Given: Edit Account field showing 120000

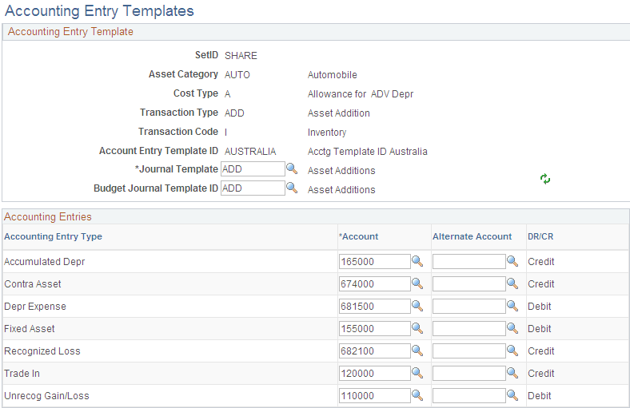Looking at the screenshot, I should tap(374, 374).
